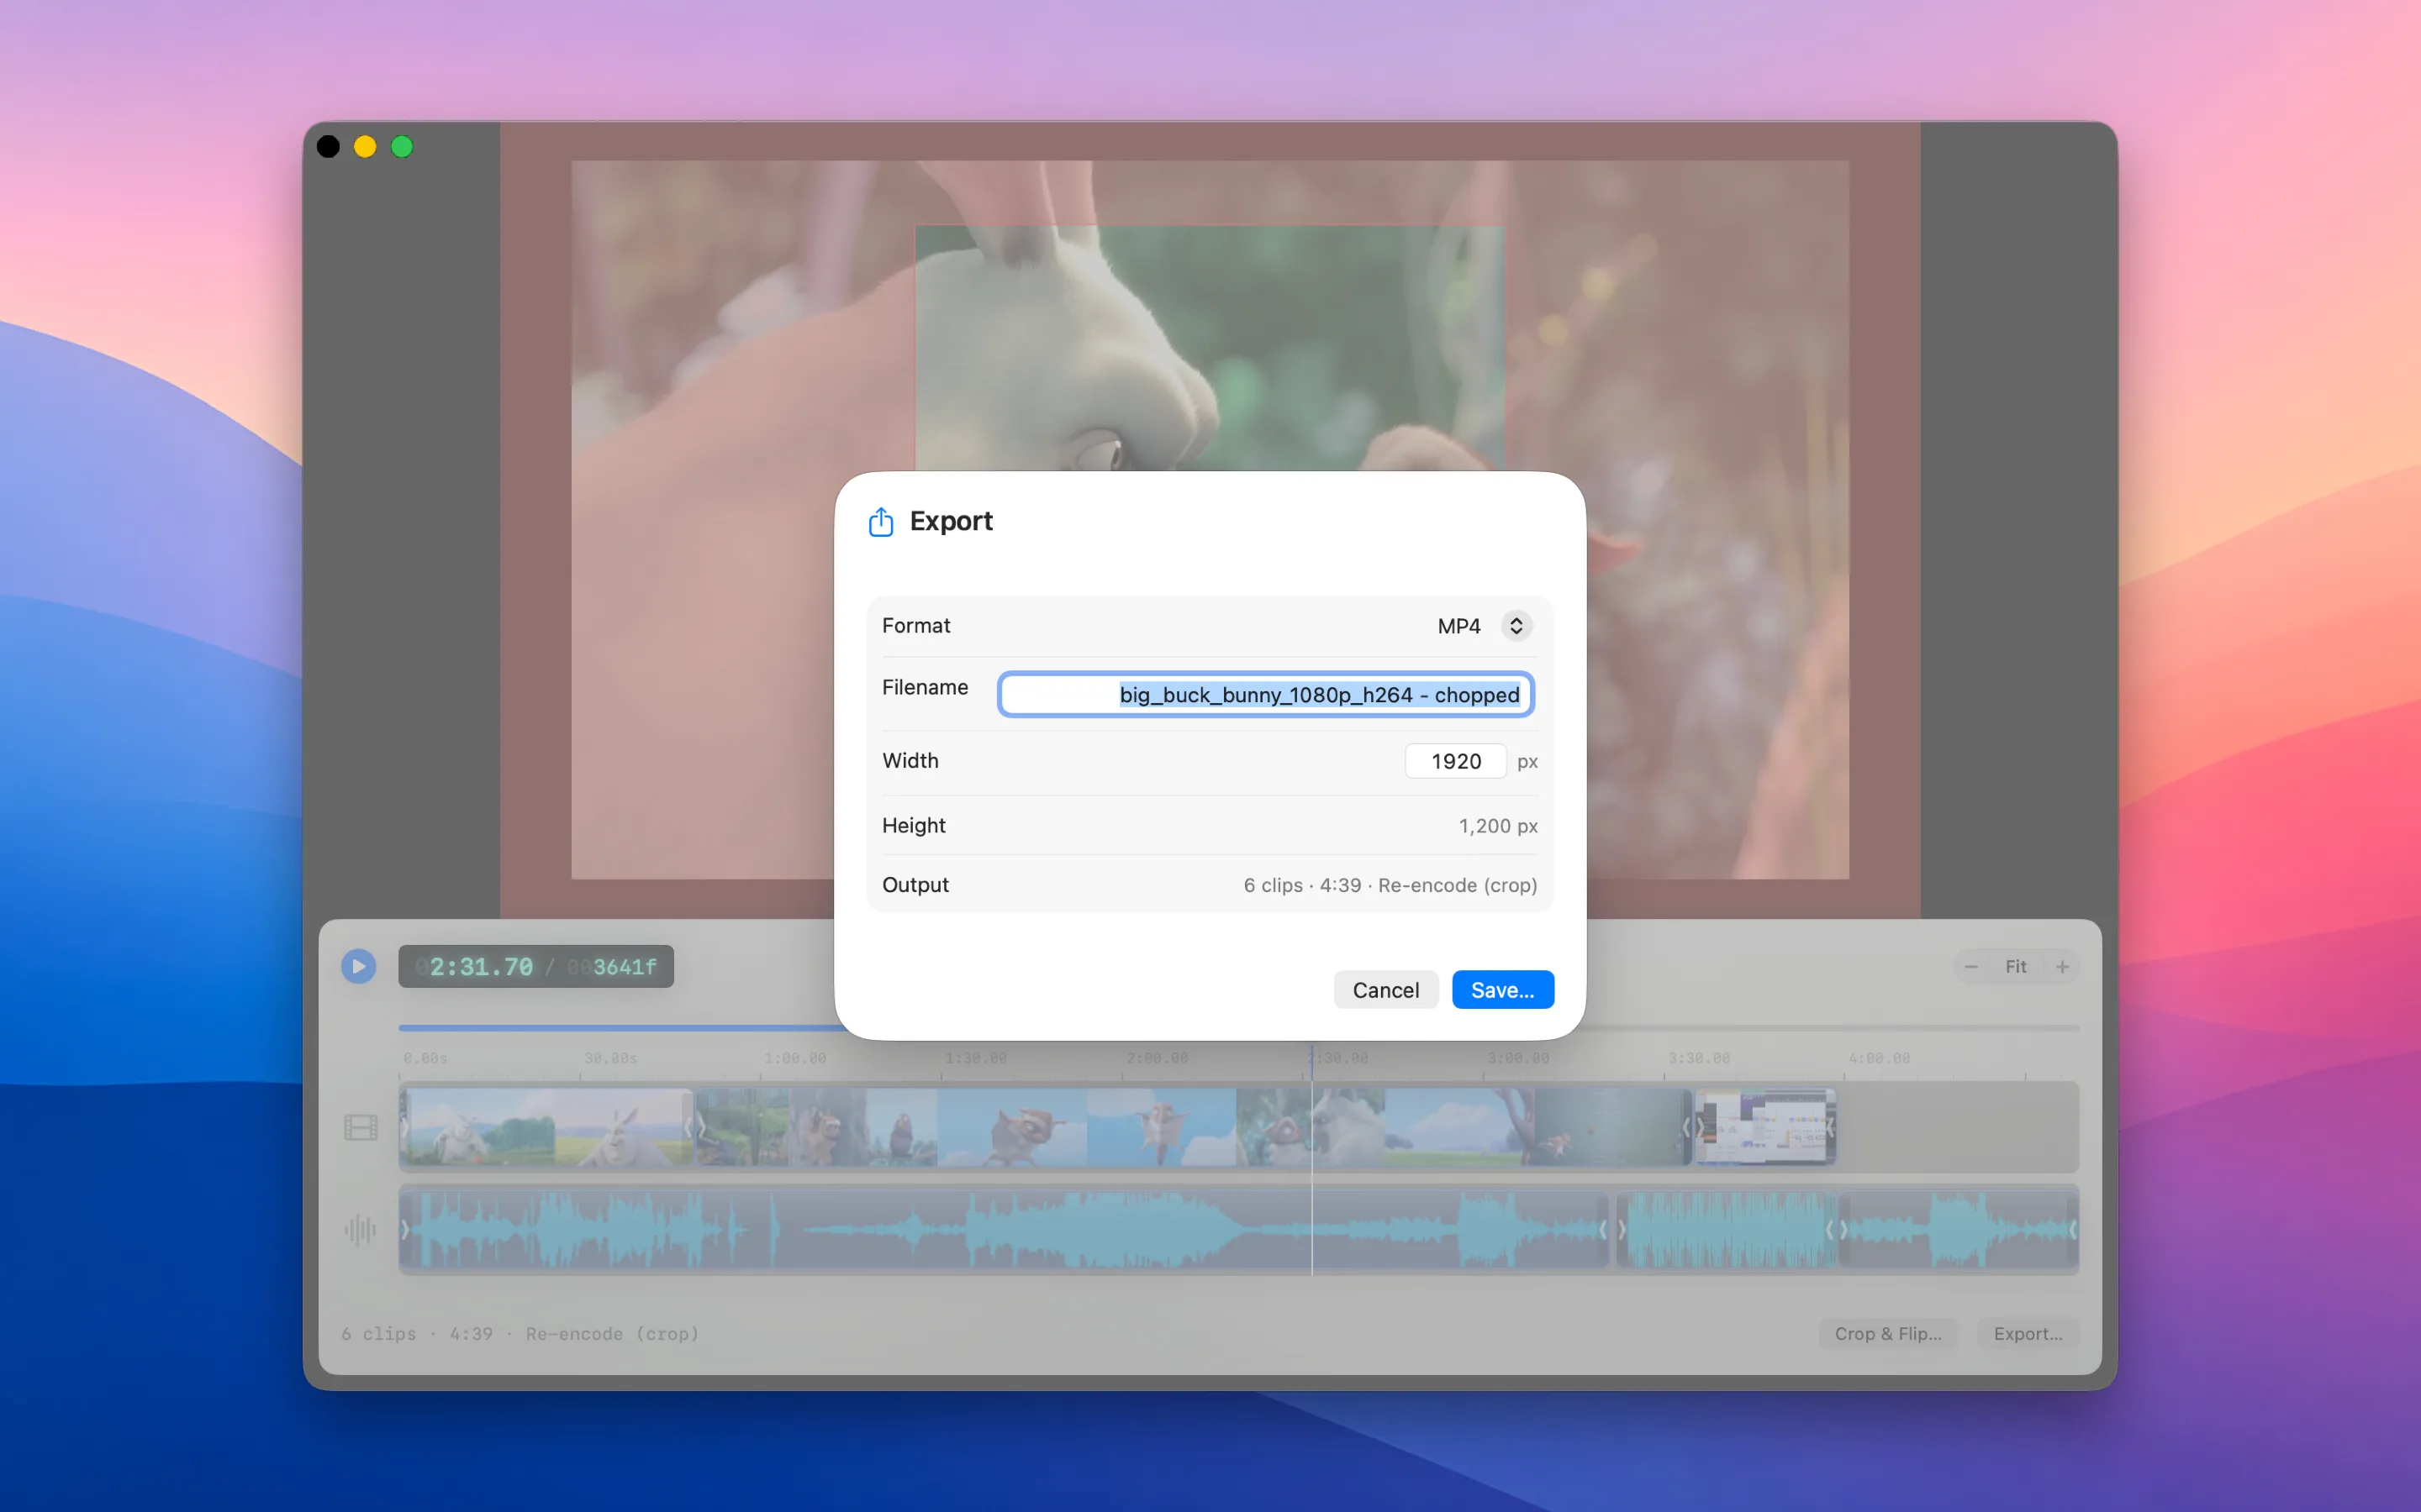Screen dimensions: 2421x1512
Task: Open Crop & Flip... button
Action: [x=1886, y=1333]
